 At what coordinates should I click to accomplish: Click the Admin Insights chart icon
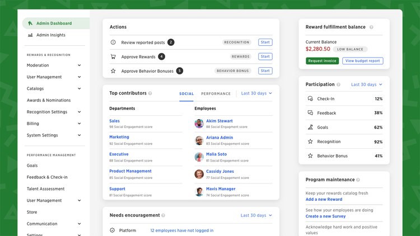tap(30, 35)
